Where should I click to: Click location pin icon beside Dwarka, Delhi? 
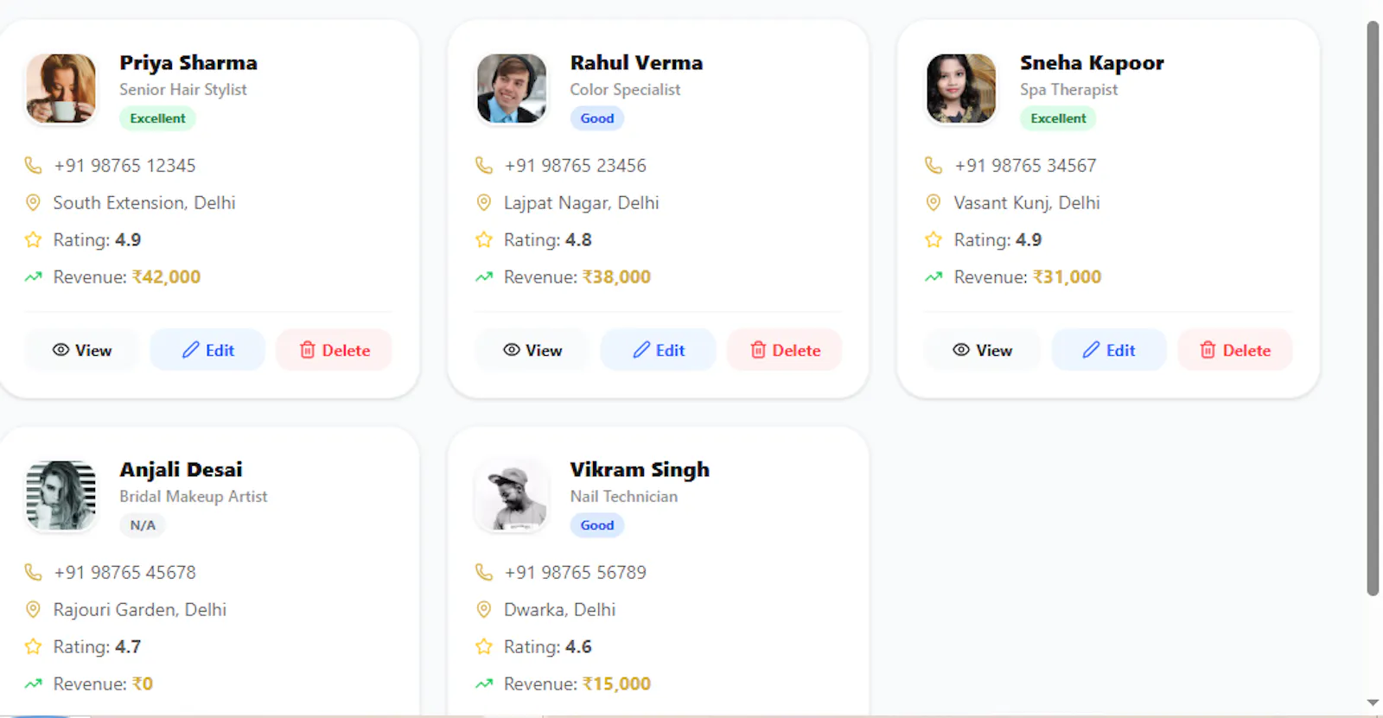pos(484,610)
